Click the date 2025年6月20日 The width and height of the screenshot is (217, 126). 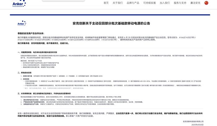(x=197, y=125)
